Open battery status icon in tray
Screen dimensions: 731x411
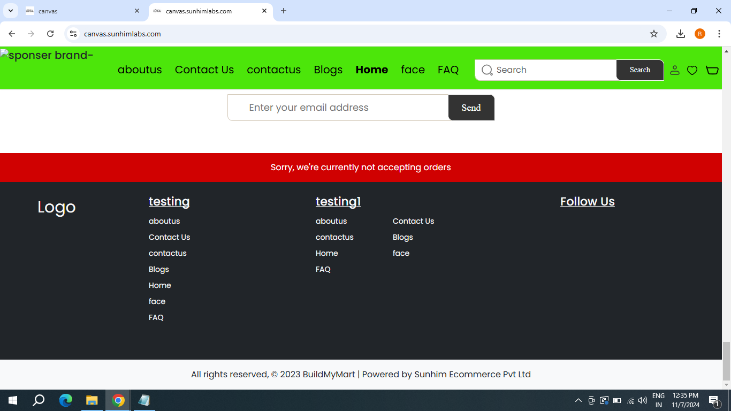point(617,400)
